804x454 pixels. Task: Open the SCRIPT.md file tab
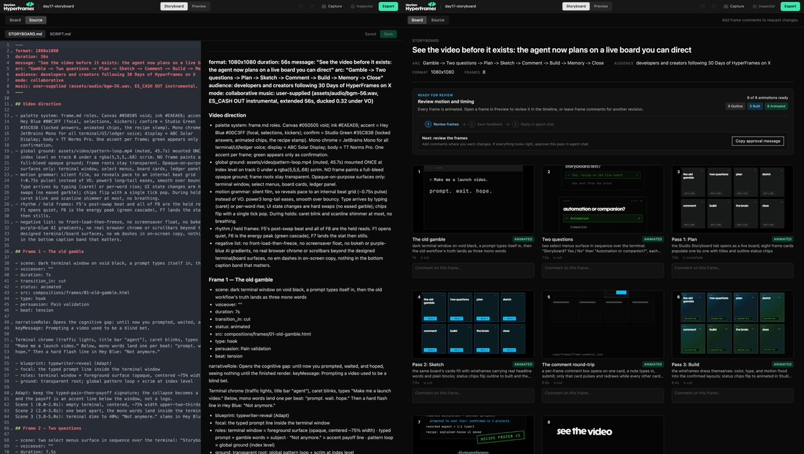click(60, 34)
